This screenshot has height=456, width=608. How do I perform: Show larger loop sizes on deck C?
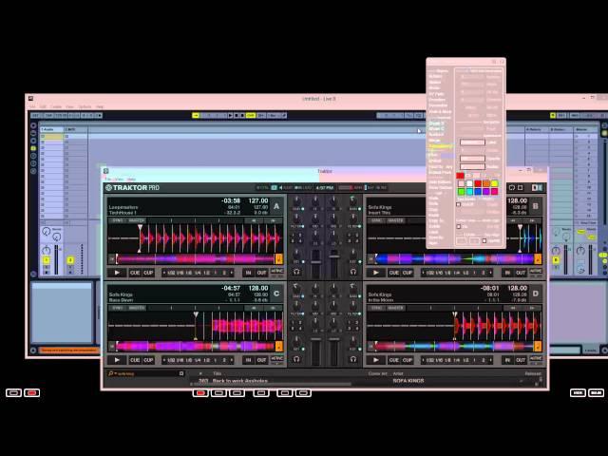232,360
